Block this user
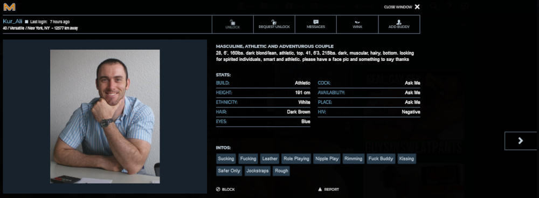The width and height of the screenshot is (539, 198). (225, 189)
